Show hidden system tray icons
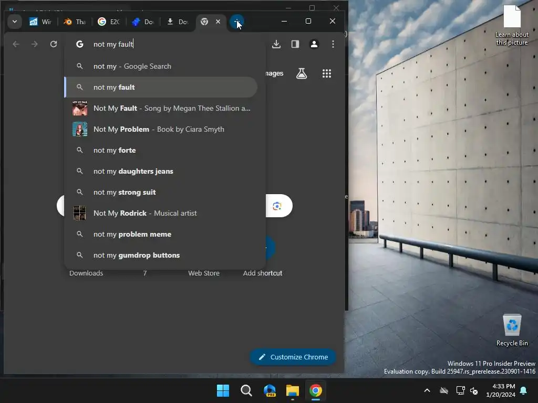Screen dimensions: 538x403 tap(427, 390)
